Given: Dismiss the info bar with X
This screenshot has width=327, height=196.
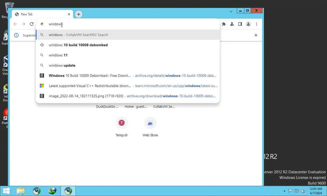Looking at the screenshot, I should pos(256,35).
